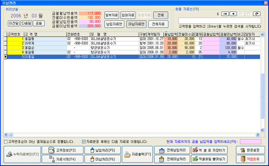Click the 전화번호 column header
This screenshot has height=166, width=269.
click(78, 34)
